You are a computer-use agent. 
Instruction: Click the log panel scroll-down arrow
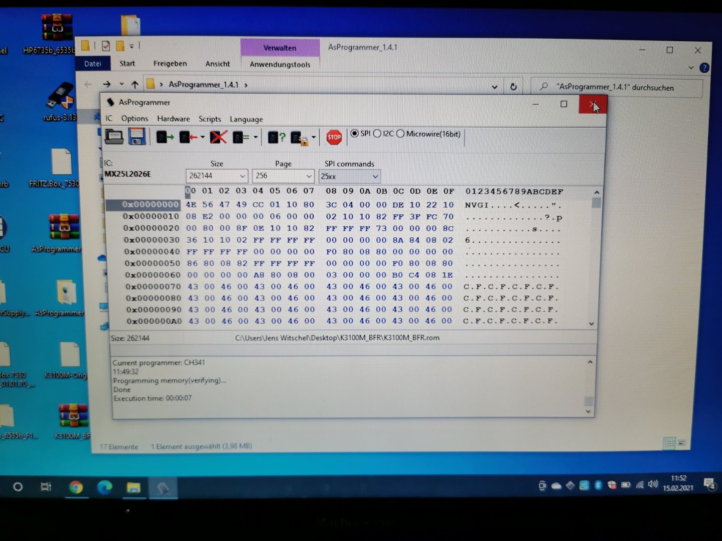[x=589, y=411]
